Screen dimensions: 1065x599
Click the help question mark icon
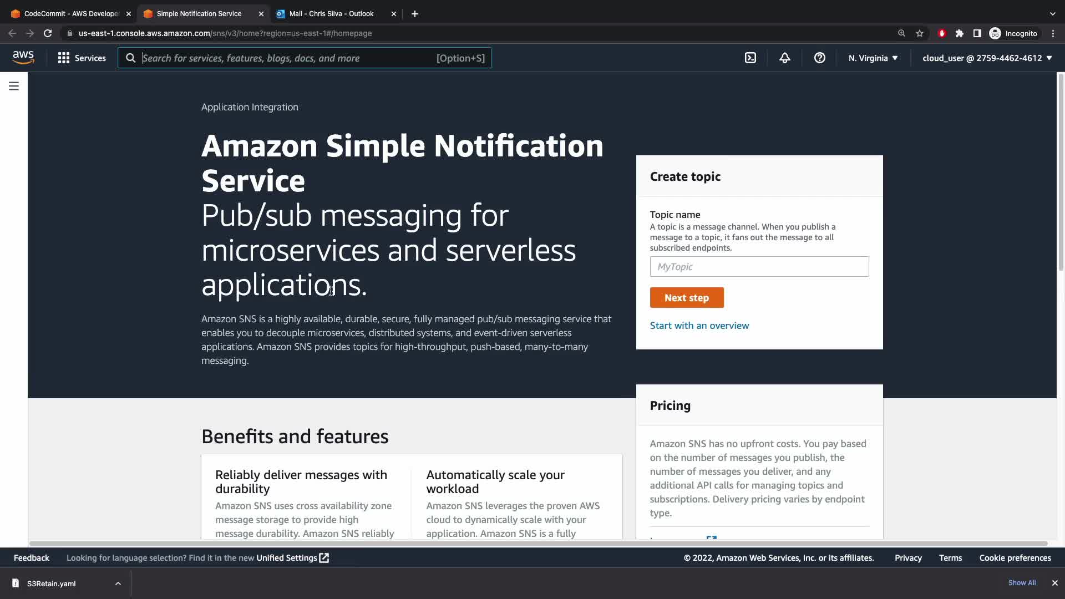point(819,58)
